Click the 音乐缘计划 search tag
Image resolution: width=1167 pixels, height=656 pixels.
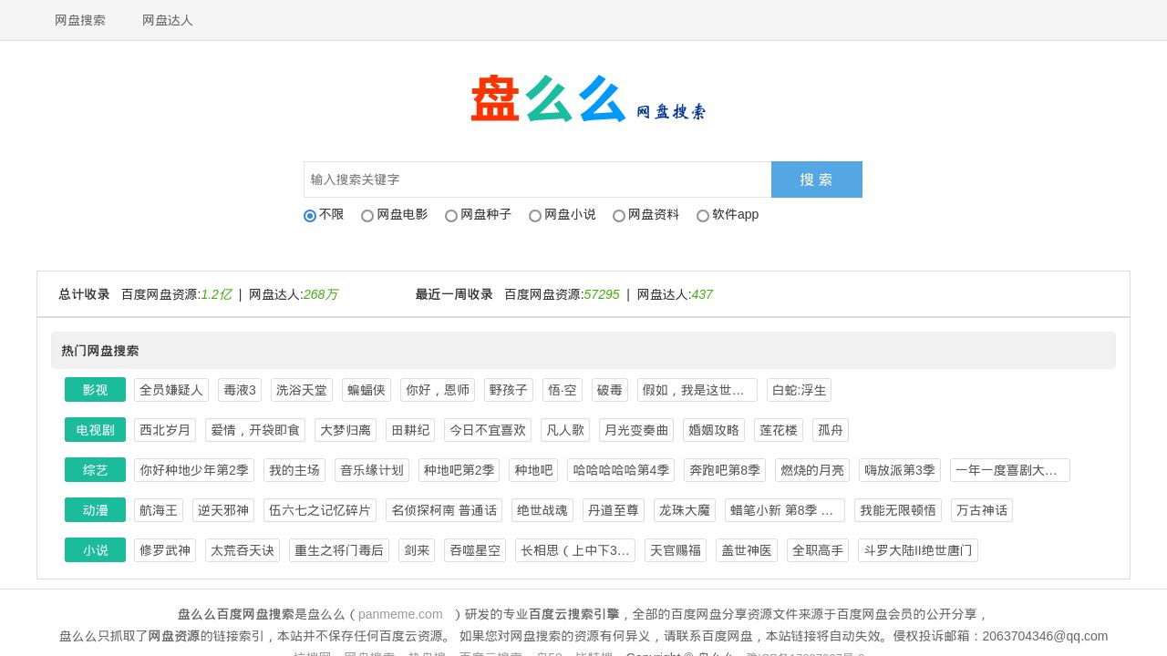(372, 470)
